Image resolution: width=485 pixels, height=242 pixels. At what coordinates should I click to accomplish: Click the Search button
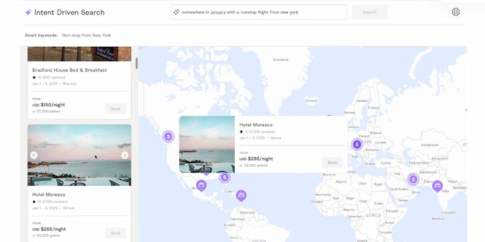click(x=370, y=12)
